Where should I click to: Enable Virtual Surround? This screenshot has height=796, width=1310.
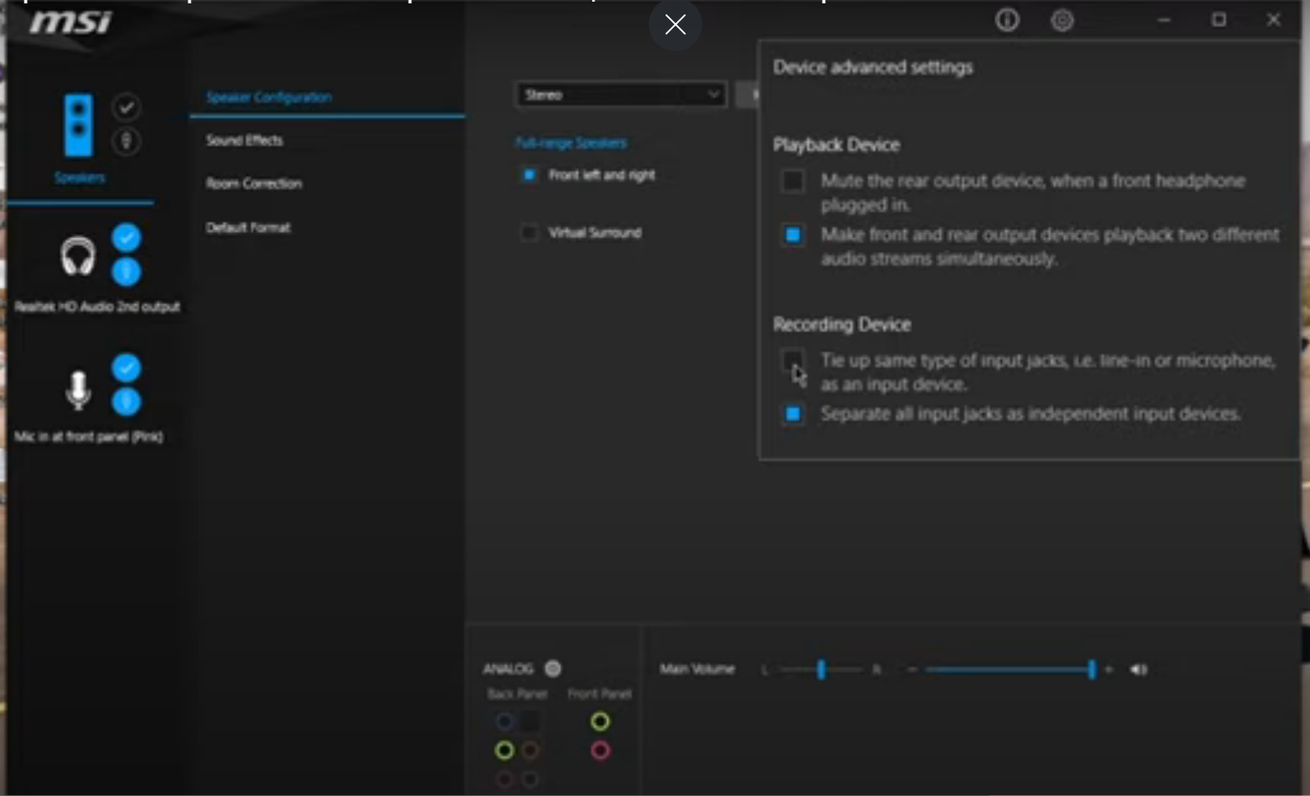pos(530,232)
